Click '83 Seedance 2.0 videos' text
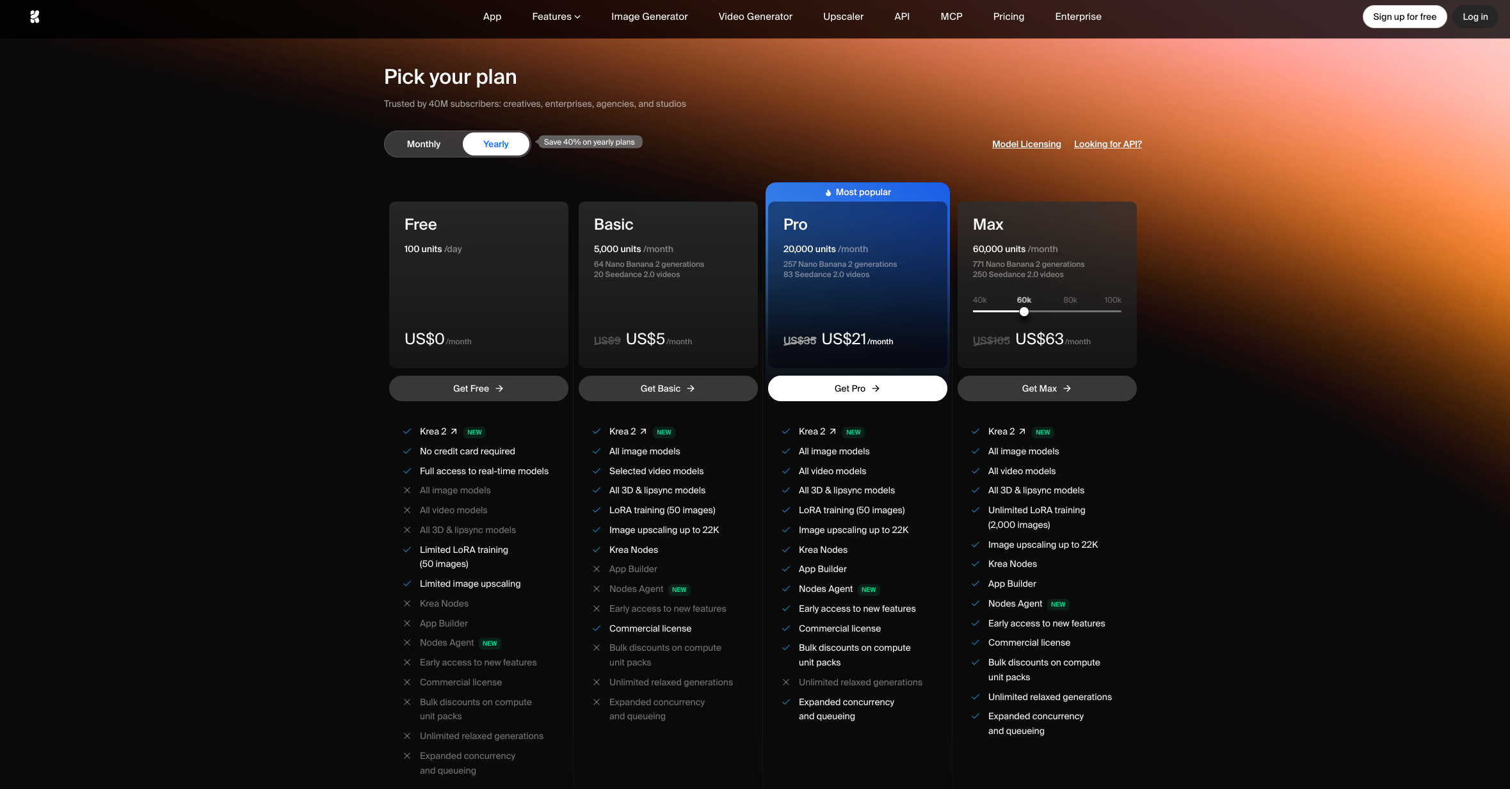The image size is (1510, 789). 826,275
